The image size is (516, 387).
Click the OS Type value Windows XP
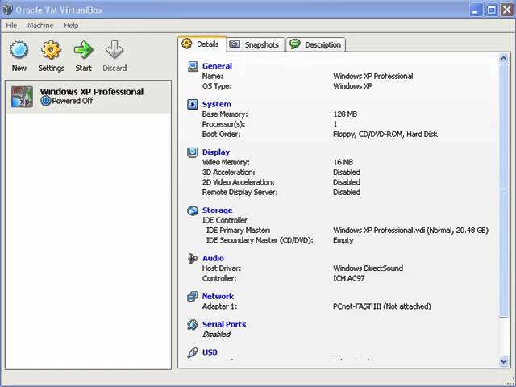[x=352, y=86]
